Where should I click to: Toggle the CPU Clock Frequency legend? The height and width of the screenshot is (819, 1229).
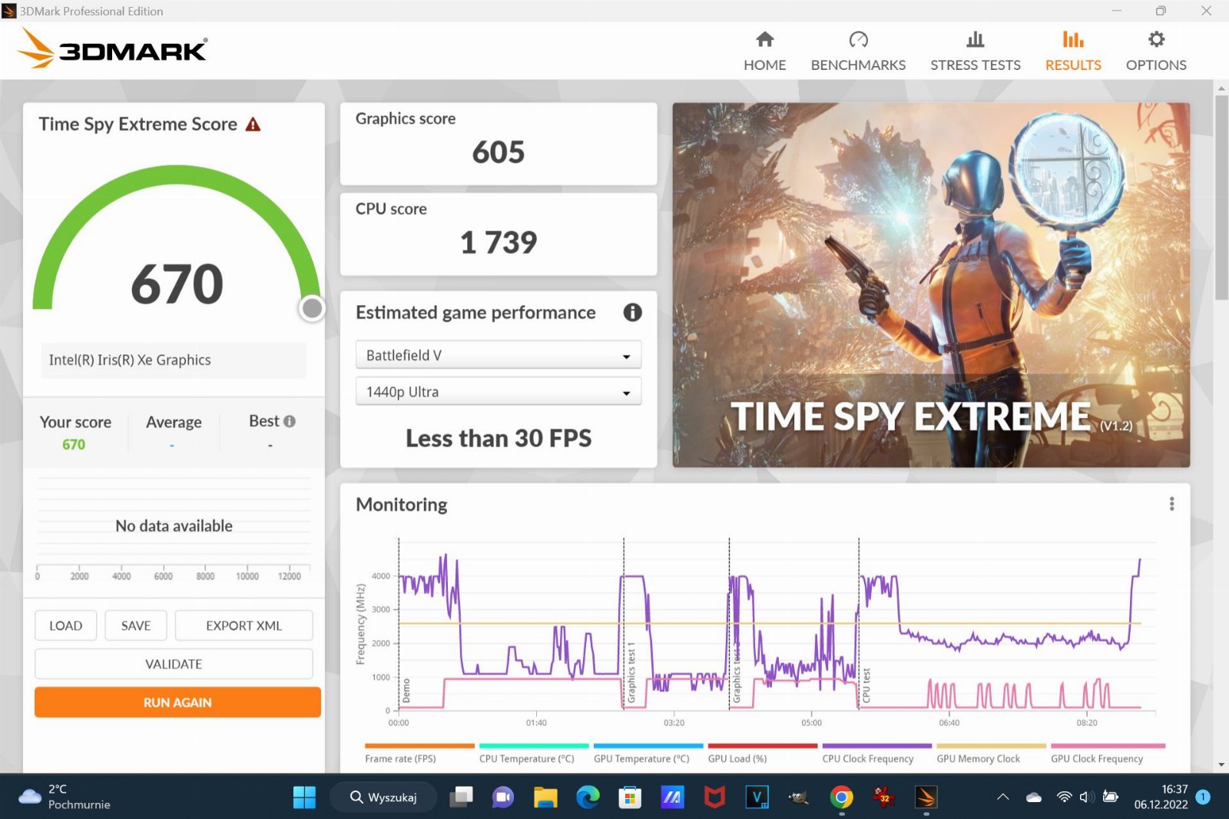(x=876, y=753)
